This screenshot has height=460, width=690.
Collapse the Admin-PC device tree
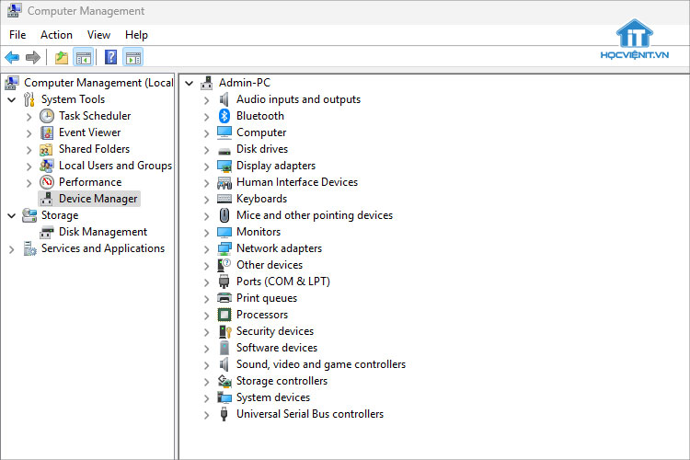pos(190,83)
